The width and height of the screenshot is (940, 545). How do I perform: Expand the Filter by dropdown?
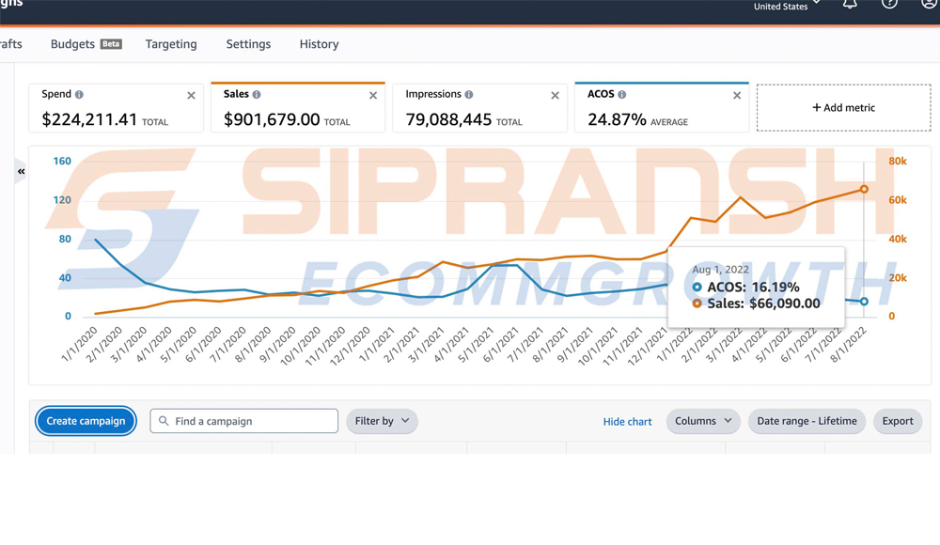click(382, 421)
